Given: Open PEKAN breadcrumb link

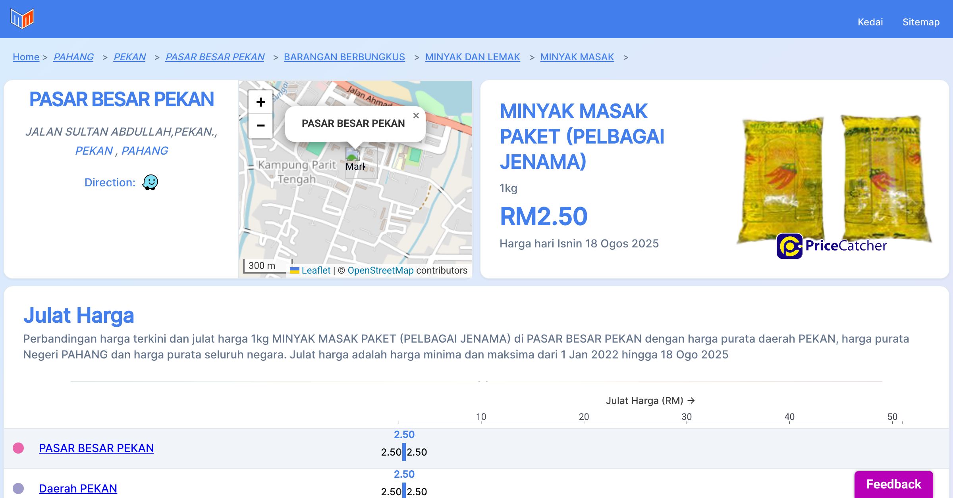Looking at the screenshot, I should pos(129,57).
